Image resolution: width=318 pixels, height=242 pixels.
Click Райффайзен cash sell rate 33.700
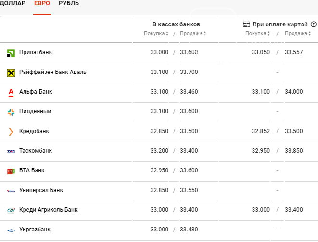[189, 72]
